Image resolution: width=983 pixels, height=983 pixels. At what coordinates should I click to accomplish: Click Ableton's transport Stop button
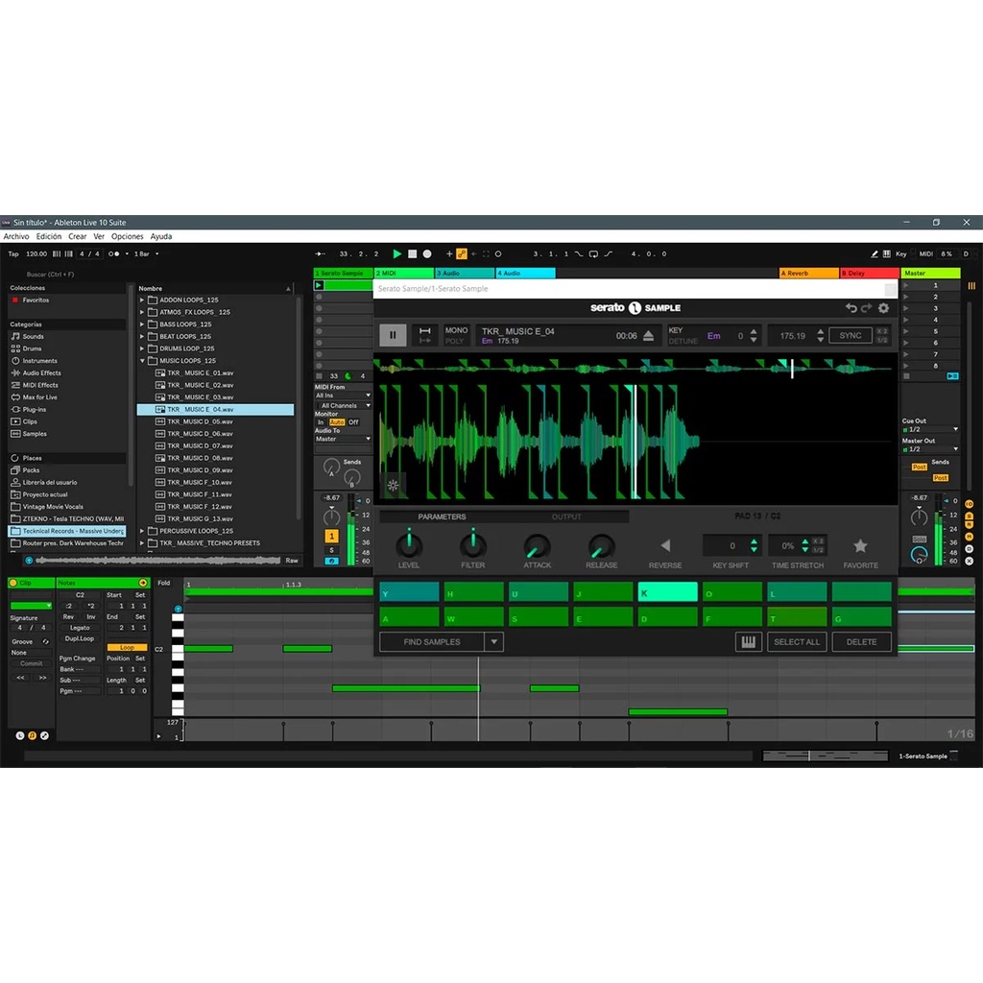coord(412,253)
